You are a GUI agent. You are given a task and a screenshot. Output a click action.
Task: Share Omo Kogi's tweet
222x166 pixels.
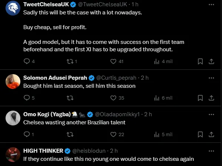click(211, 135)
